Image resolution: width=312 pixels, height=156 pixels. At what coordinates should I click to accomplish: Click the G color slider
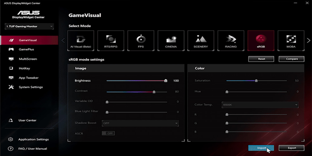coord(257,123)
